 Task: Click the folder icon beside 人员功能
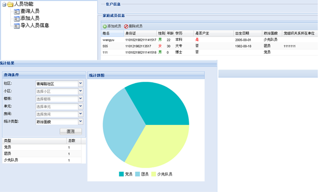point(9,4)
